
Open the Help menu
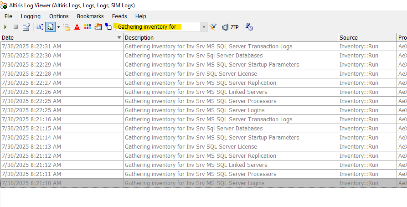[x=141, y=16]
